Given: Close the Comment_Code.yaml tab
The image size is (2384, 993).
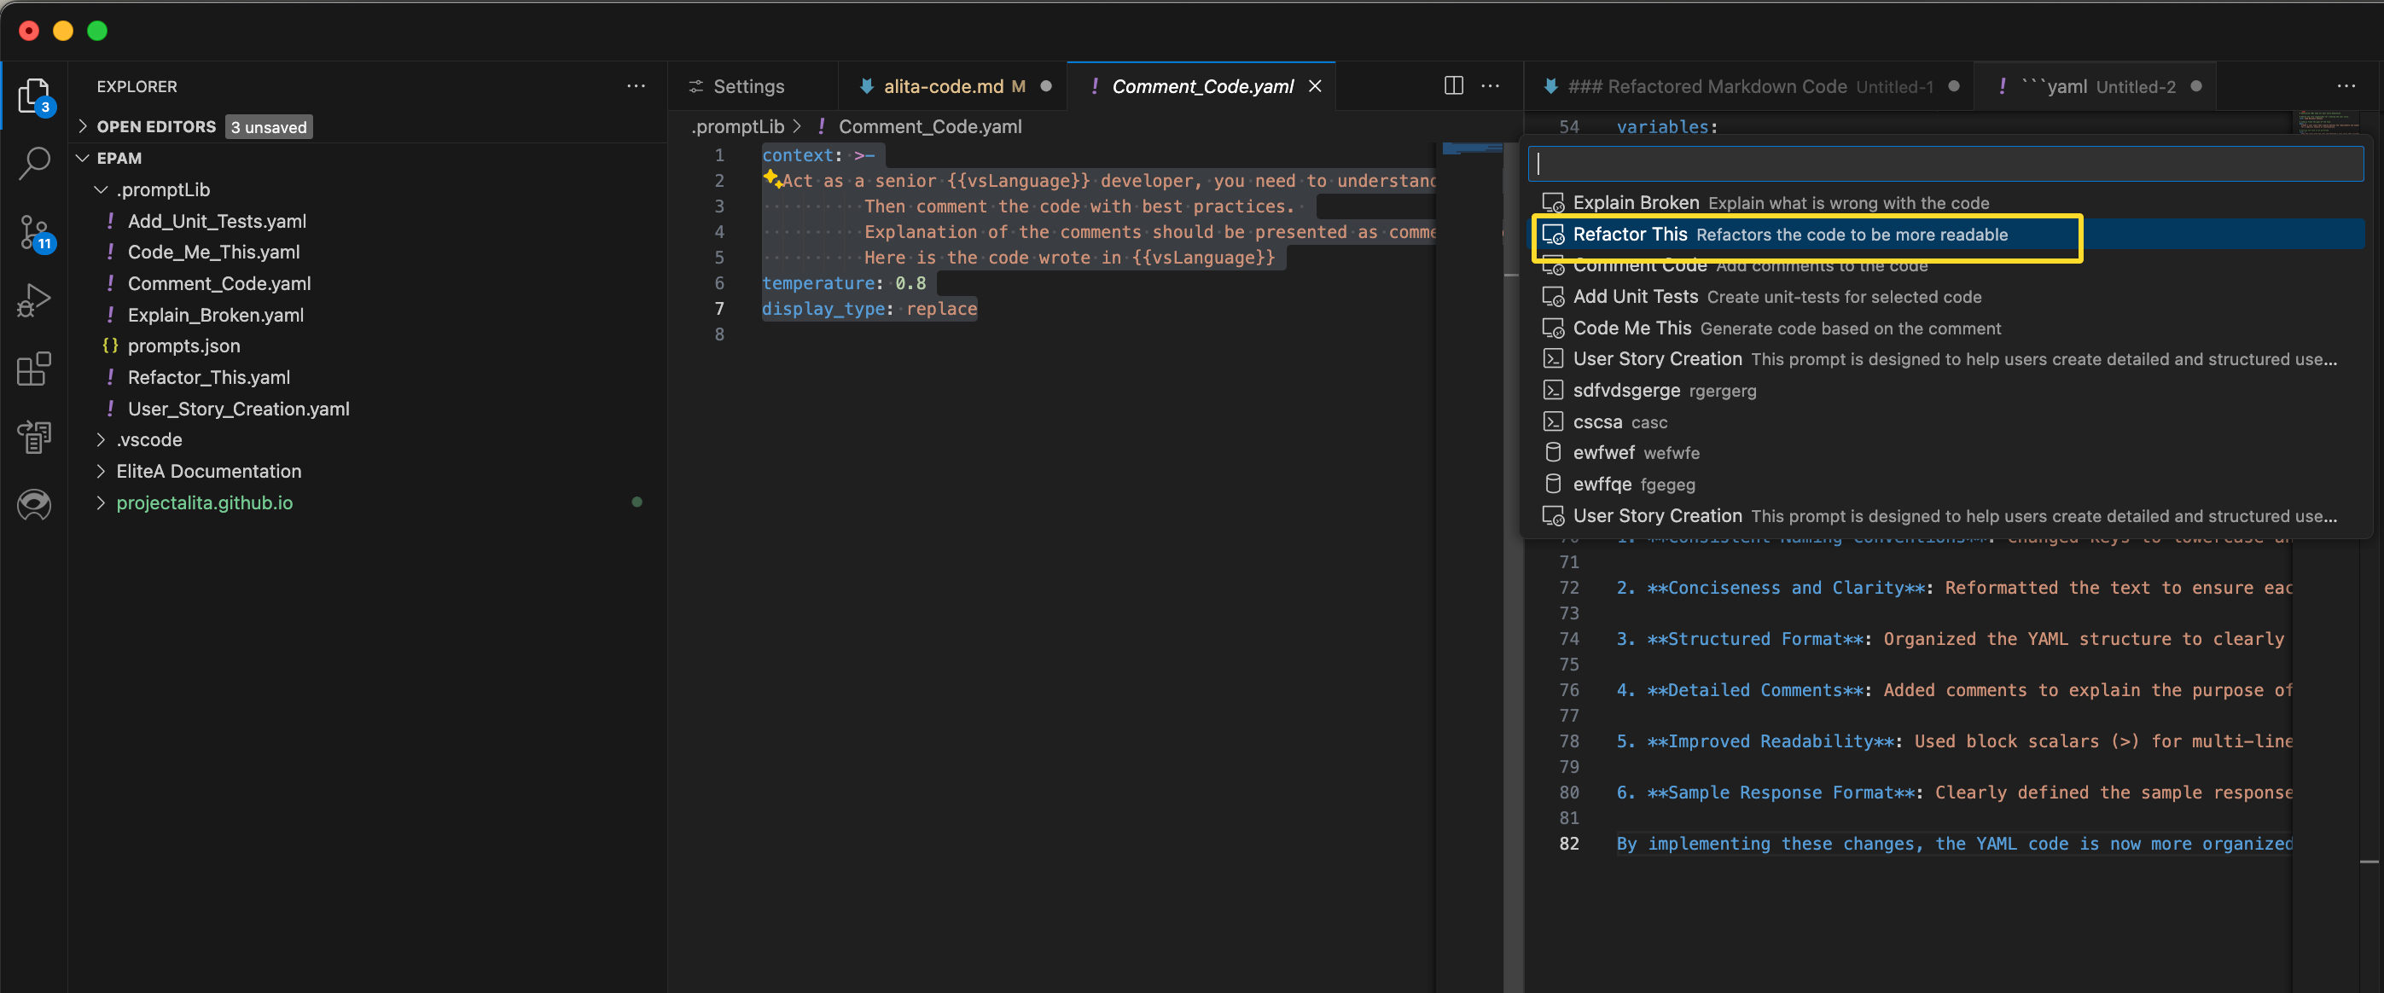Looking at the screenshot, I should click(1314, 86).
